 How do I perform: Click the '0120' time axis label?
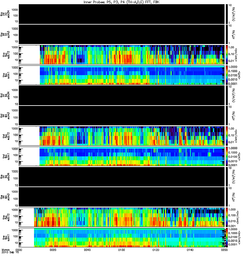(x=156, y=250)
